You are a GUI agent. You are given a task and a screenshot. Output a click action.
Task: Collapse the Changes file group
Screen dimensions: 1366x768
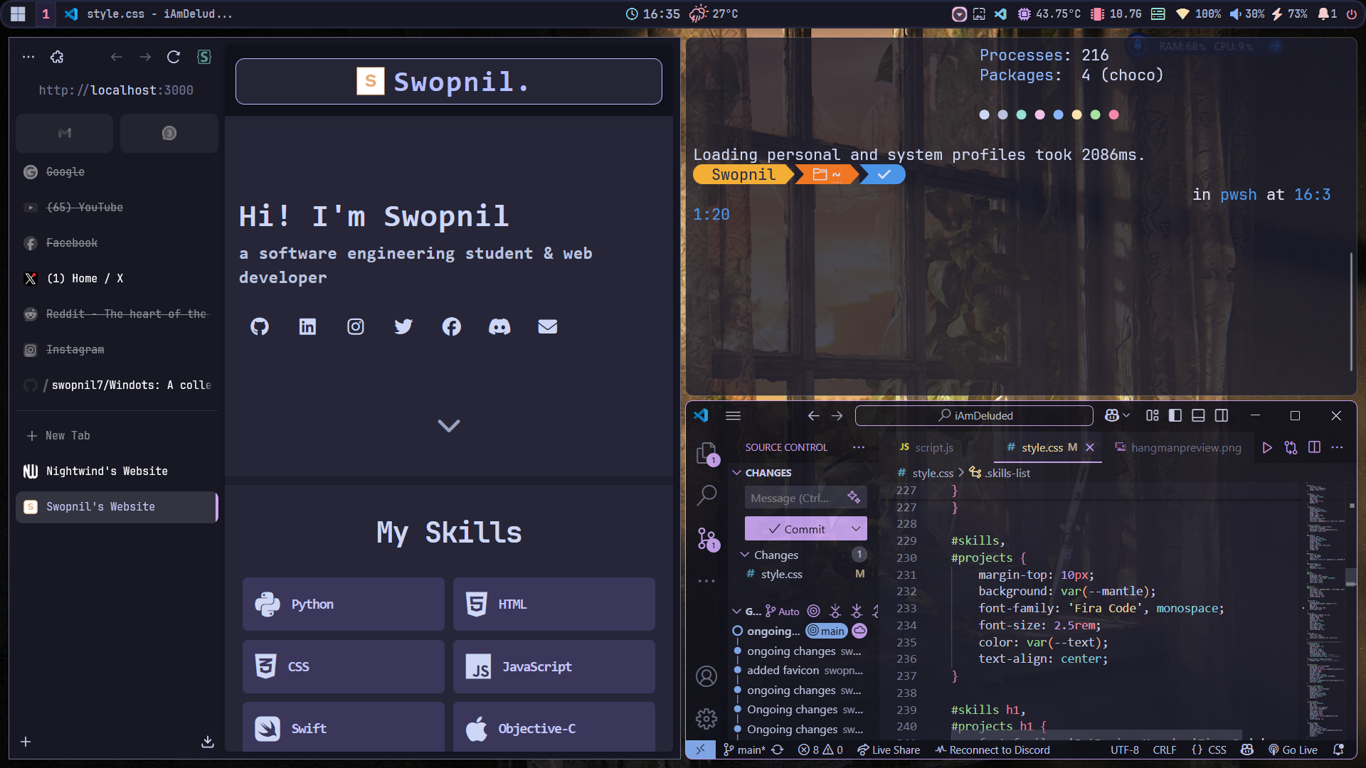pos(775,555)
